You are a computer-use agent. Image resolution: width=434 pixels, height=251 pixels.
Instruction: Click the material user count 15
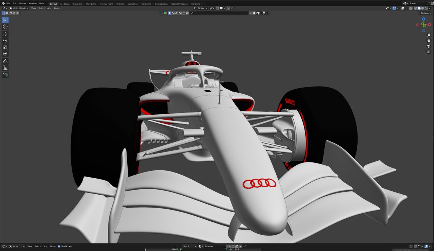[x=229, y=246]
